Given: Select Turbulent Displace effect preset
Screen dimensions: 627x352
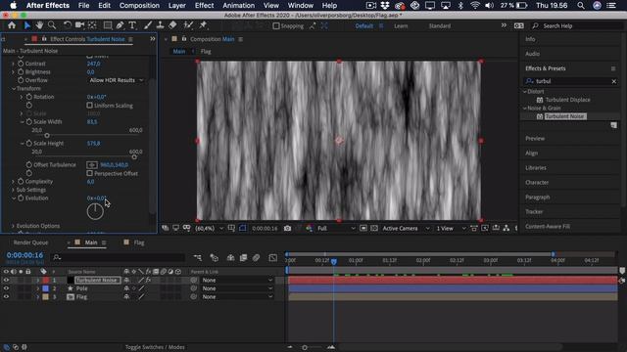Looking at the screenshot, I should pyautogui.click(x=567, y=100).
